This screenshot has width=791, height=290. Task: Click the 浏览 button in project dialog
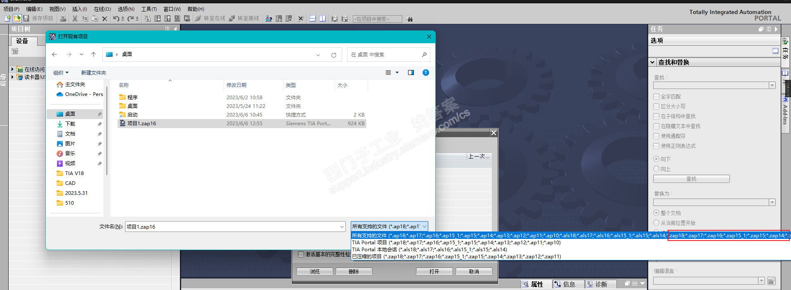314,272
